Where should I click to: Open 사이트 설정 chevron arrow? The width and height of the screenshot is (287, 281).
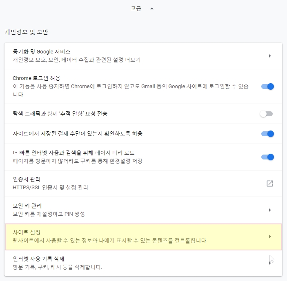coord(270,237)
